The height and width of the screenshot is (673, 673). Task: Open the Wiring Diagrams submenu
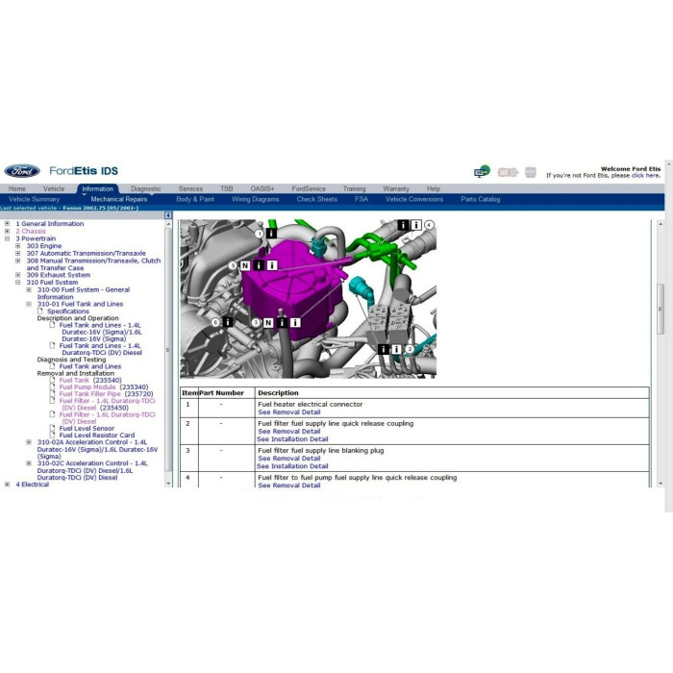click(256, 199)
